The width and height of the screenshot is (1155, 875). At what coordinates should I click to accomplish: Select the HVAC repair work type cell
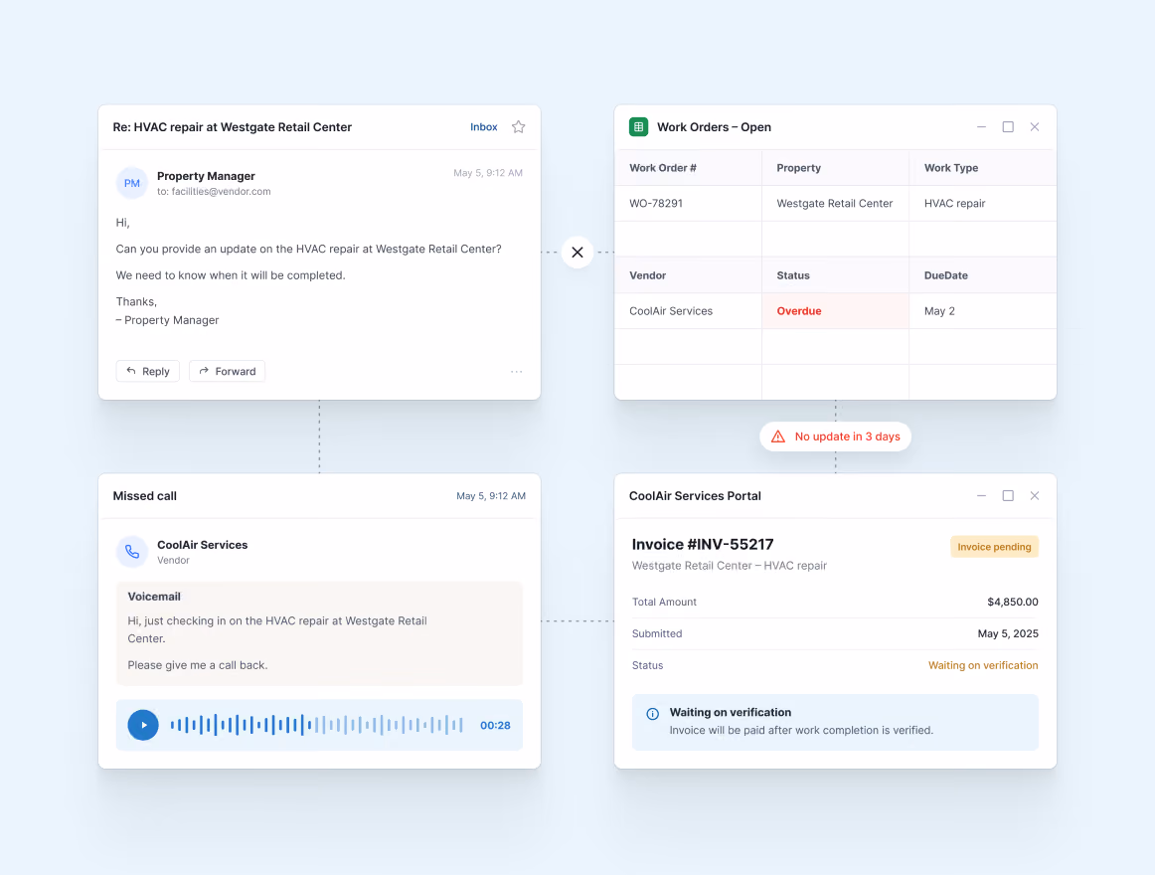point(983,204)
